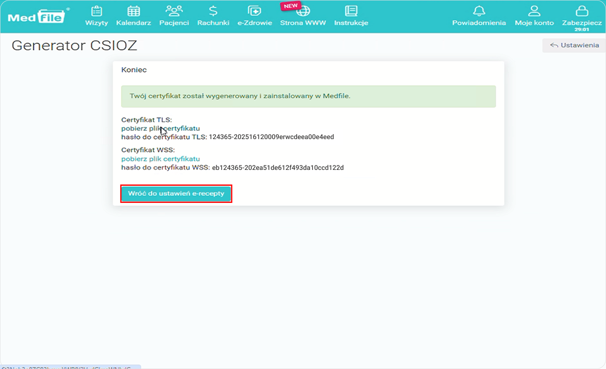Open Rachunki dollar sign icon
606x369 pixels.
click(x=213, y=11)
